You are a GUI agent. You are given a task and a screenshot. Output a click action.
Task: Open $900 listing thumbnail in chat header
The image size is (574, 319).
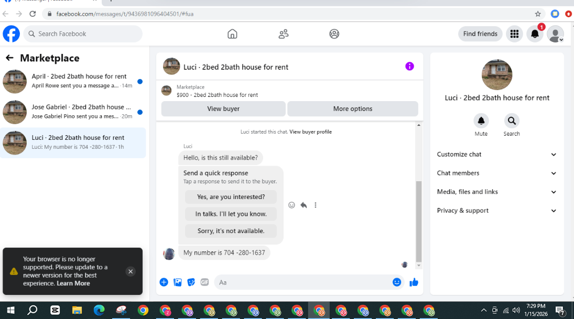click(x=167, y=91)
